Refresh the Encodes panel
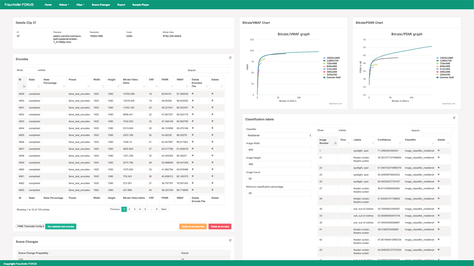The width and height of the screenshot is (474, 266). [230, 58]
